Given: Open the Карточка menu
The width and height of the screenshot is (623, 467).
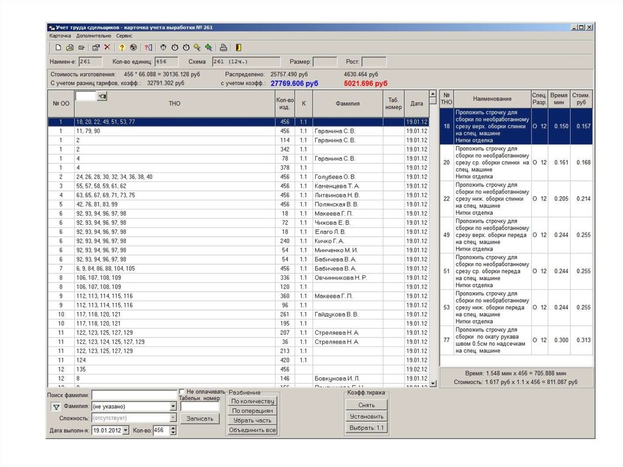Looking at the screenshot, I should coord(60,36).
